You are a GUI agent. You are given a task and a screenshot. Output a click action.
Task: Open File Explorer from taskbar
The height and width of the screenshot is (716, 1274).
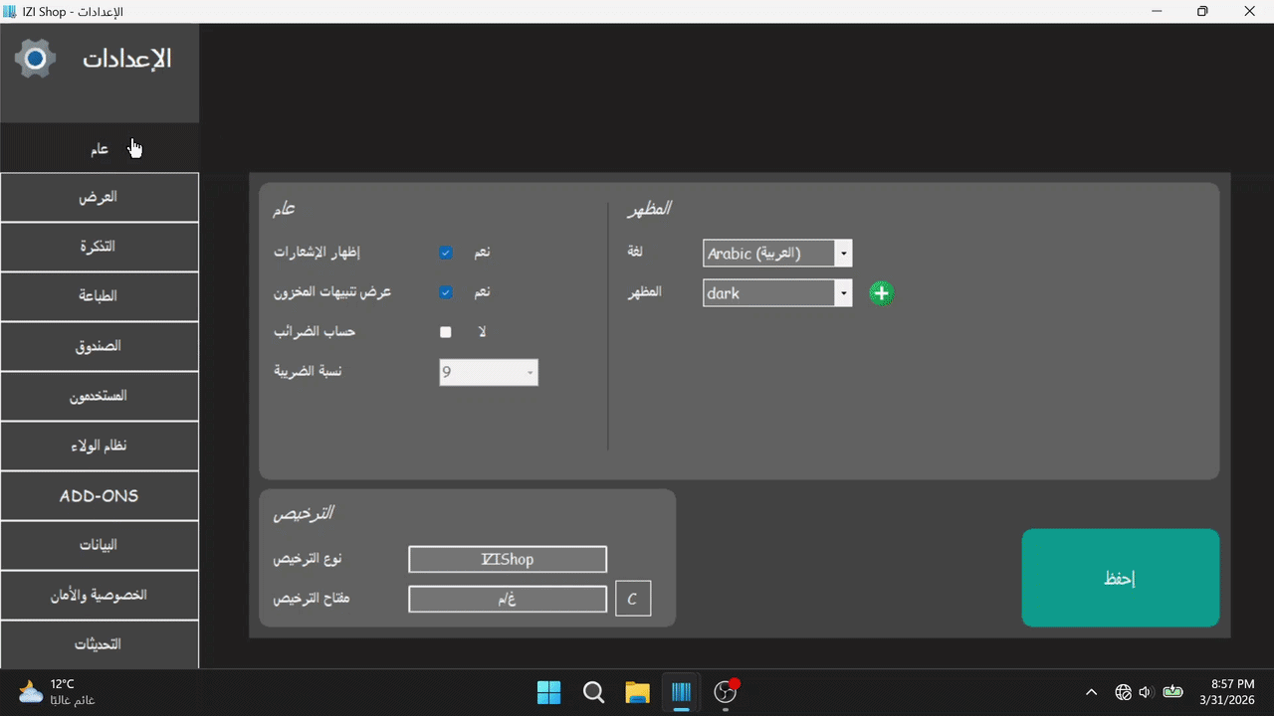637,692
